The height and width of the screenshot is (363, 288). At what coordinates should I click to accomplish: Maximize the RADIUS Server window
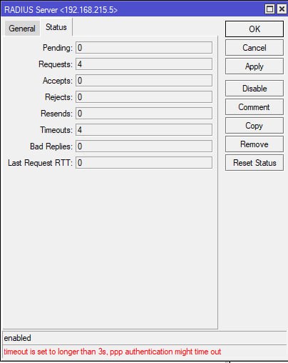click(x=269, y=9)
